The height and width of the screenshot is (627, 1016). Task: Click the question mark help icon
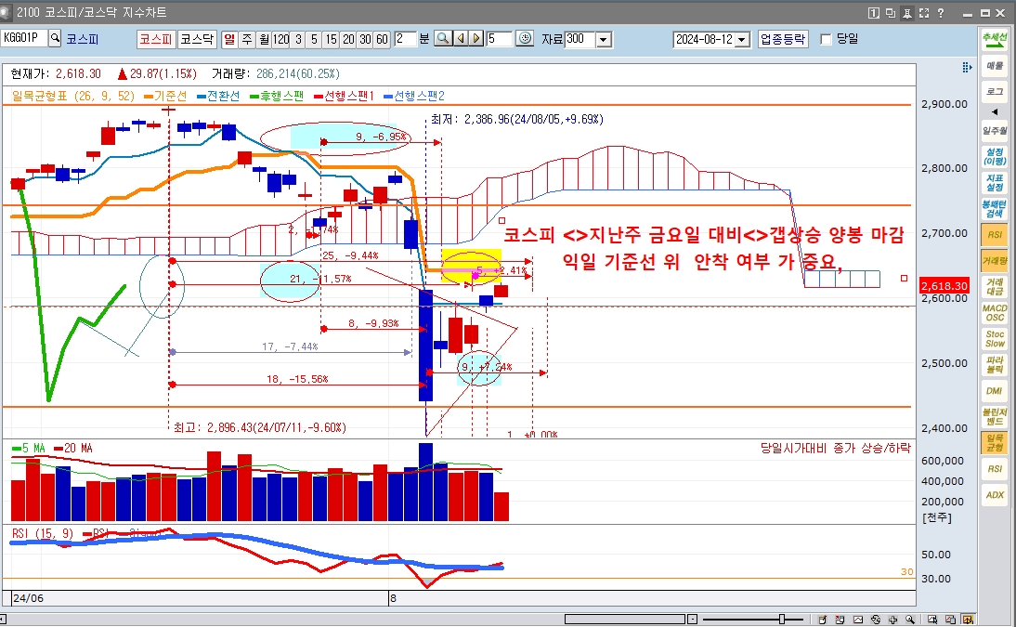click(941, 13)
